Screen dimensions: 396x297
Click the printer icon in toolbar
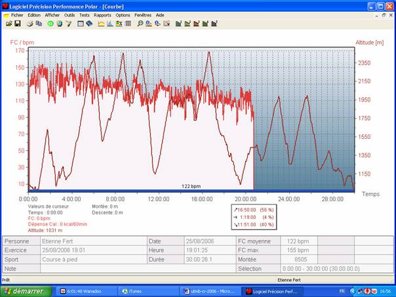tap(30, 24)
